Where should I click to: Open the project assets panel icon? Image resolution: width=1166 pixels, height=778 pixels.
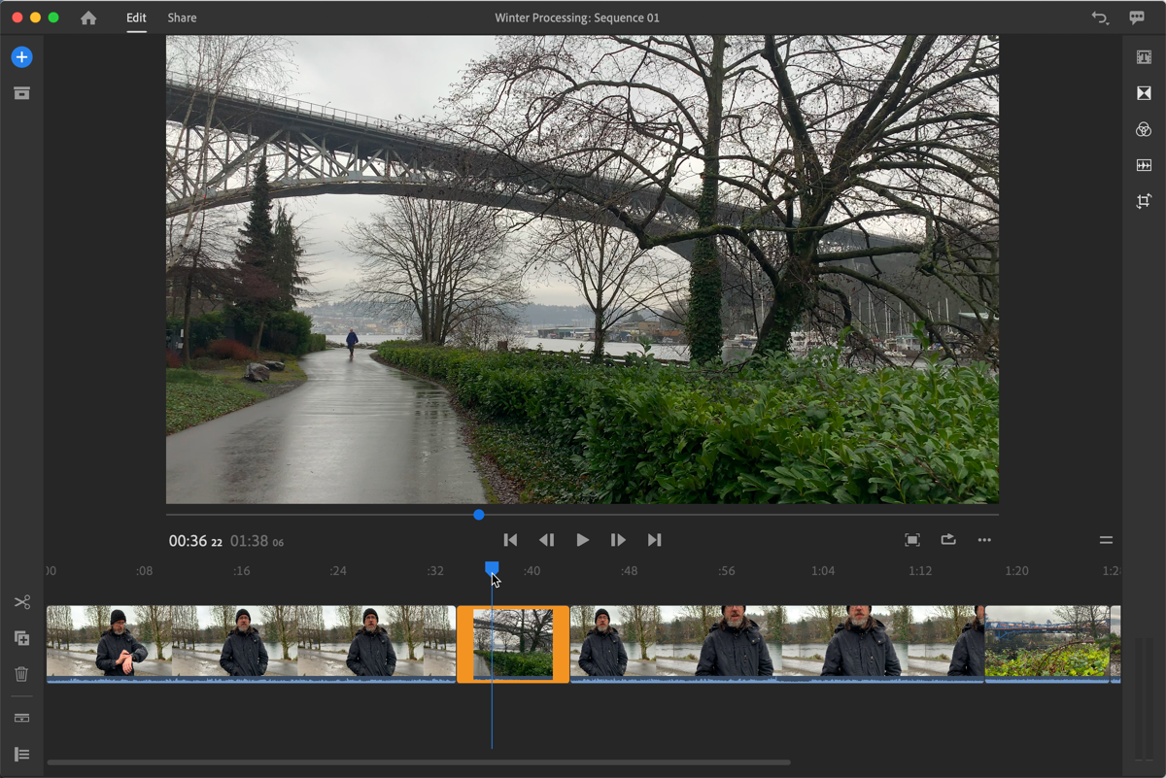click(21, 93)
